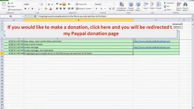
Task: Open the Number group dialog launcher
Action: coord(114,13)
